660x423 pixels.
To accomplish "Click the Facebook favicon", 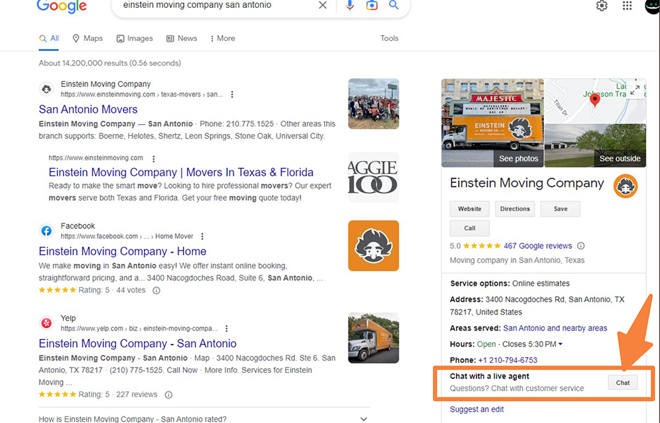I will coord(46,231).
